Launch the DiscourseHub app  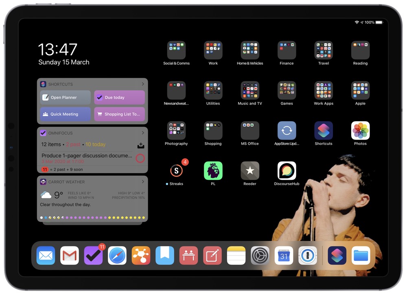point(287,171)
